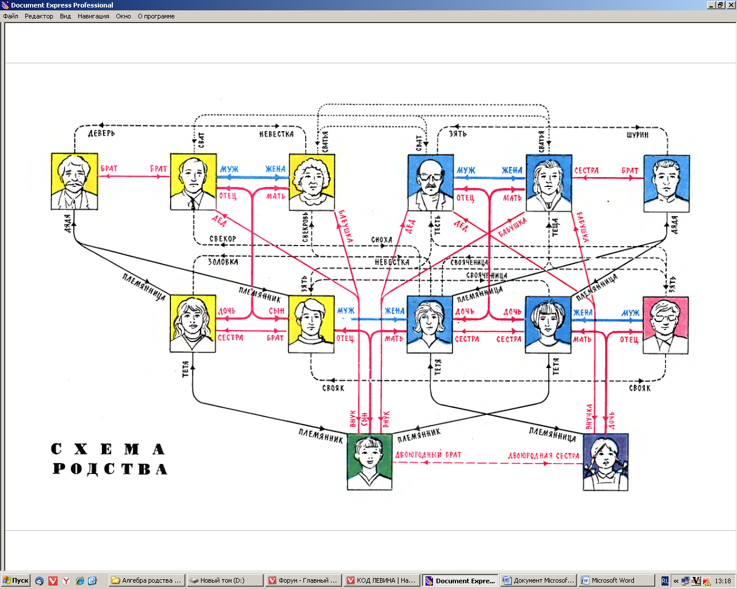Launch Yandex browser from quick launch
737x589 pixels.
pos(66,580)
